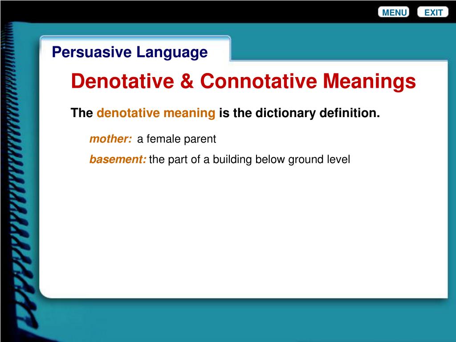Click the EXIT button
The height and width of the screenshot is (342, 456).
(x=433, y=12)
